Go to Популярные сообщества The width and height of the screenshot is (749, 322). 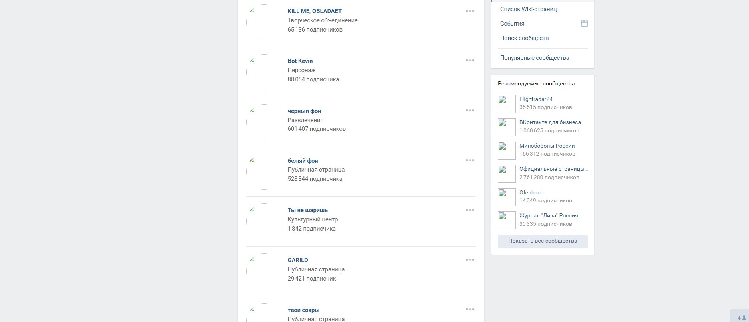click(534, 58)
